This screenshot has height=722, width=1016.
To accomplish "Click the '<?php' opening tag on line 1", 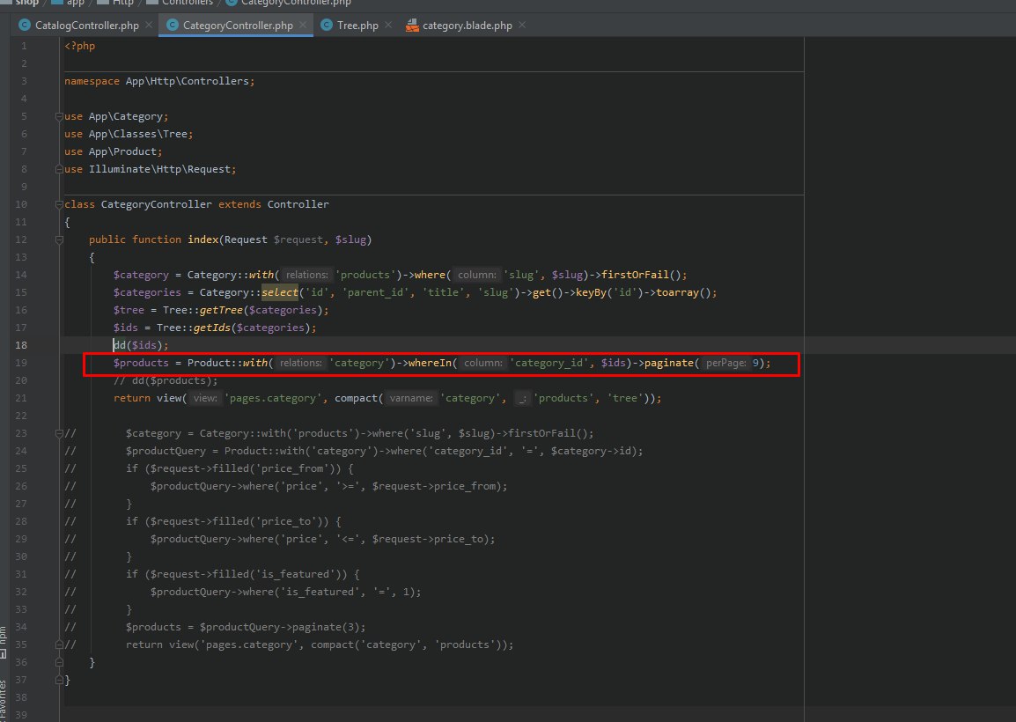I will pyautogui.click(x=80, y=46).
